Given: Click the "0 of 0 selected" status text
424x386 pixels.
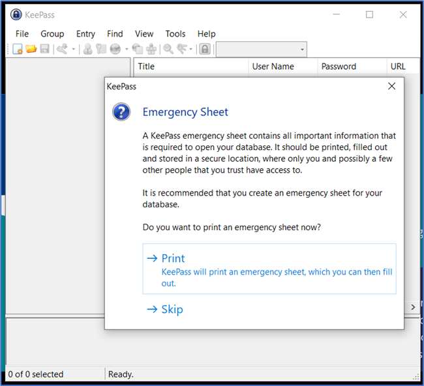Looking at the screenshot, I should tap(36, 374).
